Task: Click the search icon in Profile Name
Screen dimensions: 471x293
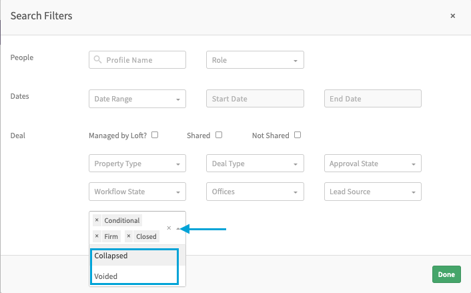Action: 99,60
